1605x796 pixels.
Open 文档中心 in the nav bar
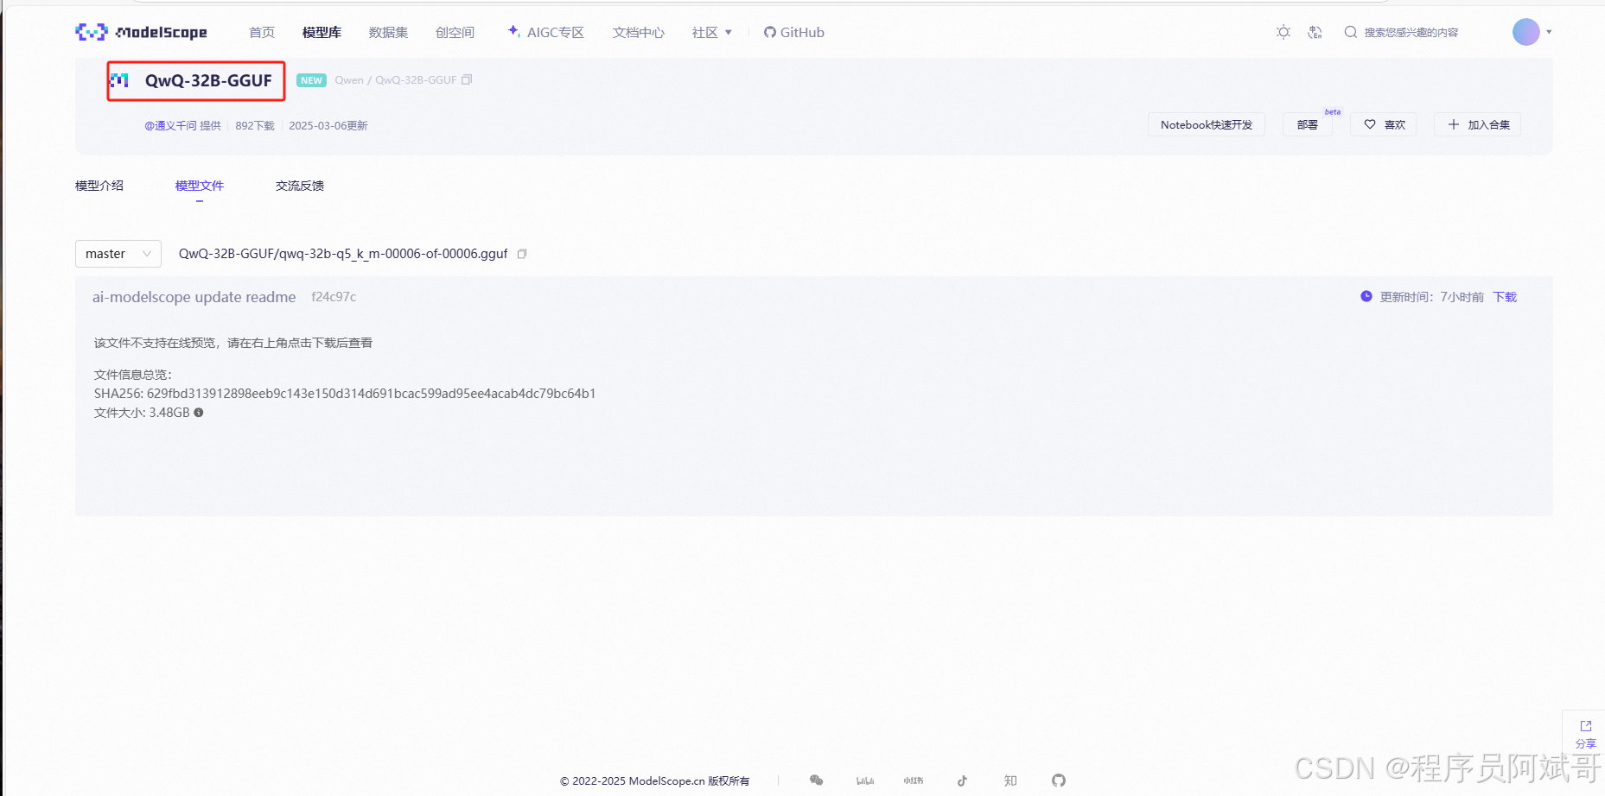point(639,32)
